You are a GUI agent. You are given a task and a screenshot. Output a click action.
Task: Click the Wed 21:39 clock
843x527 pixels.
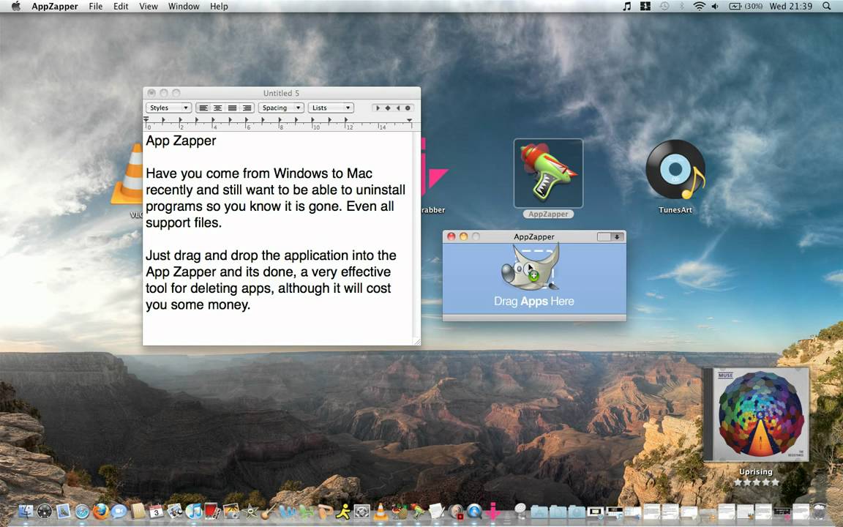click(791, 6)
